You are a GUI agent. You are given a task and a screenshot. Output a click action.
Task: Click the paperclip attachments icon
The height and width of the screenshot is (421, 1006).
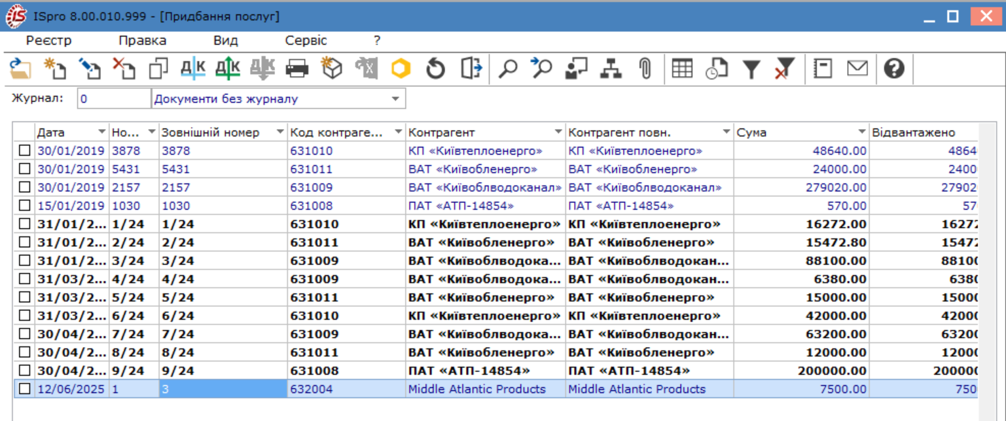tap(645, 69)
